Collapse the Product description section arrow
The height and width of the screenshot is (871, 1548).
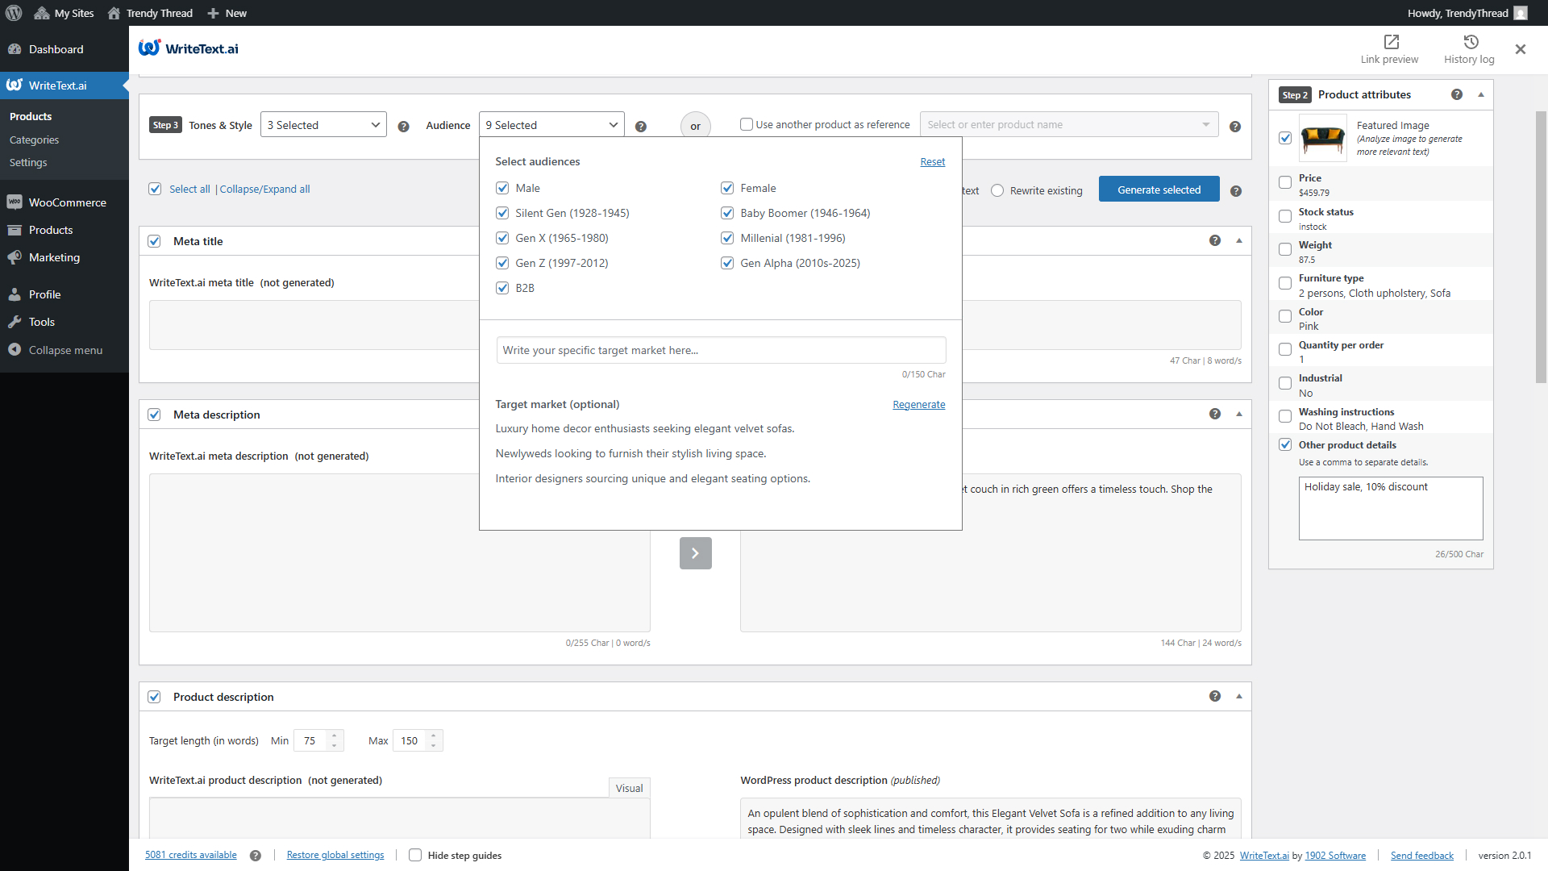pos(1239,696)
